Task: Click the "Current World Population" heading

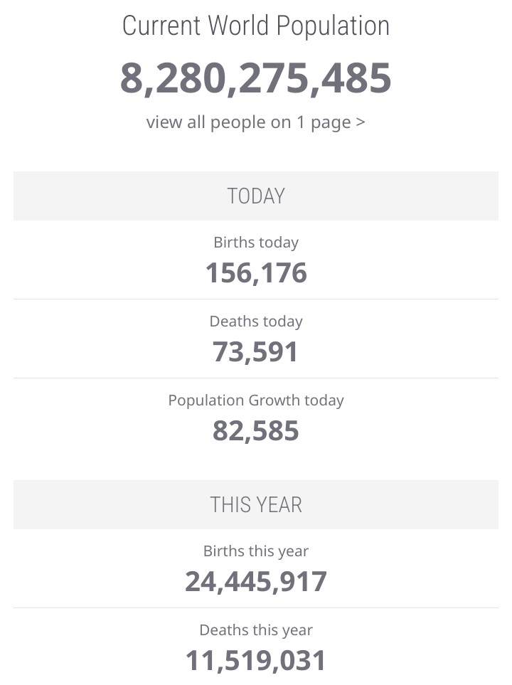Action: click(x=256, y=26)
